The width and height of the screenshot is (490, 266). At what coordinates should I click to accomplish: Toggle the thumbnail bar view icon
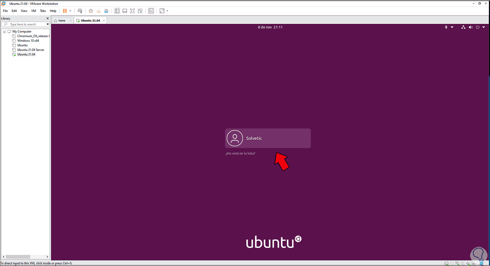125,11
